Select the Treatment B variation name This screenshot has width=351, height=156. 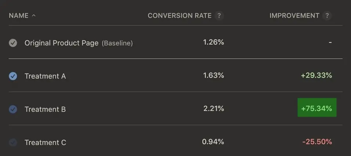pos(45,109)
